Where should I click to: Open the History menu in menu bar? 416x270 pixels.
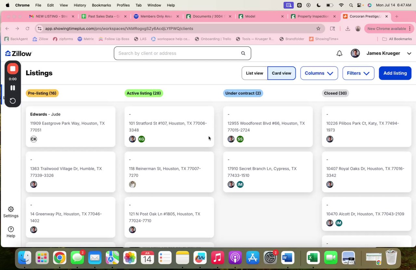tap(80, 5)
